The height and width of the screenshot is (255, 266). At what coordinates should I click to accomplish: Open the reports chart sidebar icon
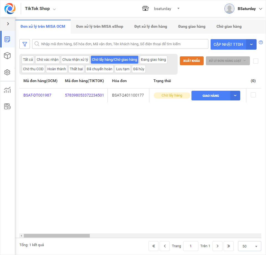click(7, 90)
